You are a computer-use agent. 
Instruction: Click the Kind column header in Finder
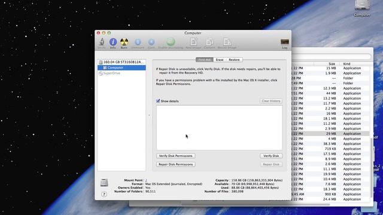pyautogui.click(x=346, y=64)
